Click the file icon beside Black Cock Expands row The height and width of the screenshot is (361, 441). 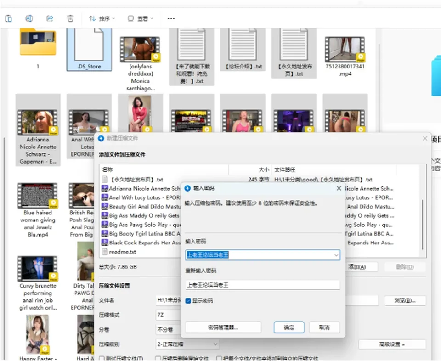105,243
